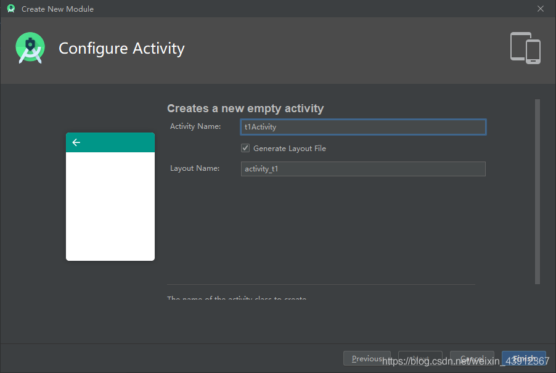
Task: Click the Next button
Action: (420, 359)
